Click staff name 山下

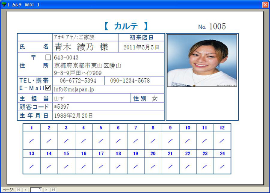click(59, 98)
